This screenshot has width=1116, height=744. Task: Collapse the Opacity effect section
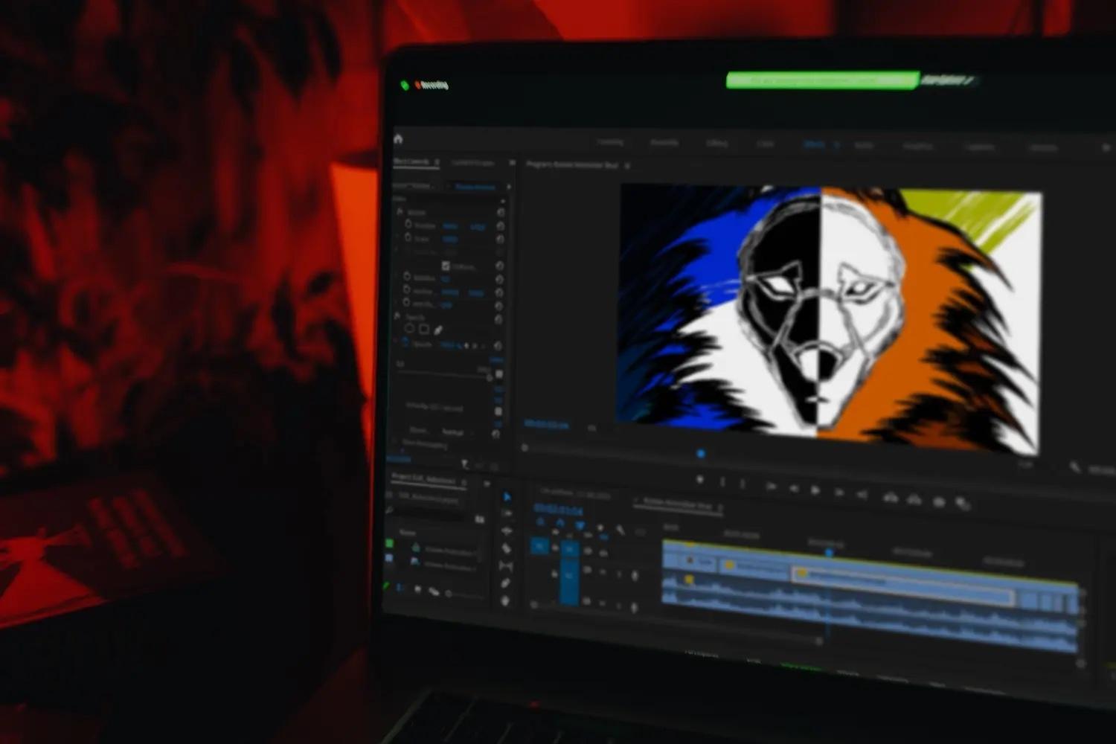(398, 317)
